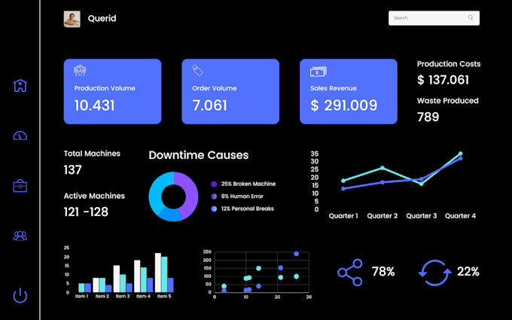
Task: Click the price tag Order Volume icon
Action: tap(197, 70)
